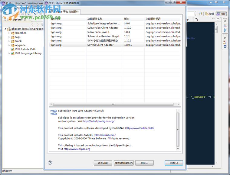
Task: Click the Open Perspective icon
Action: [x=201, y=14]
